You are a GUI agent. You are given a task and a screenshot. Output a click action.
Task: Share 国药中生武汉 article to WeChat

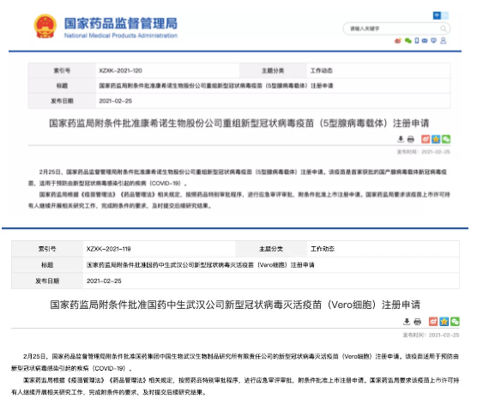pyautogui.click(x=455, y=322)
